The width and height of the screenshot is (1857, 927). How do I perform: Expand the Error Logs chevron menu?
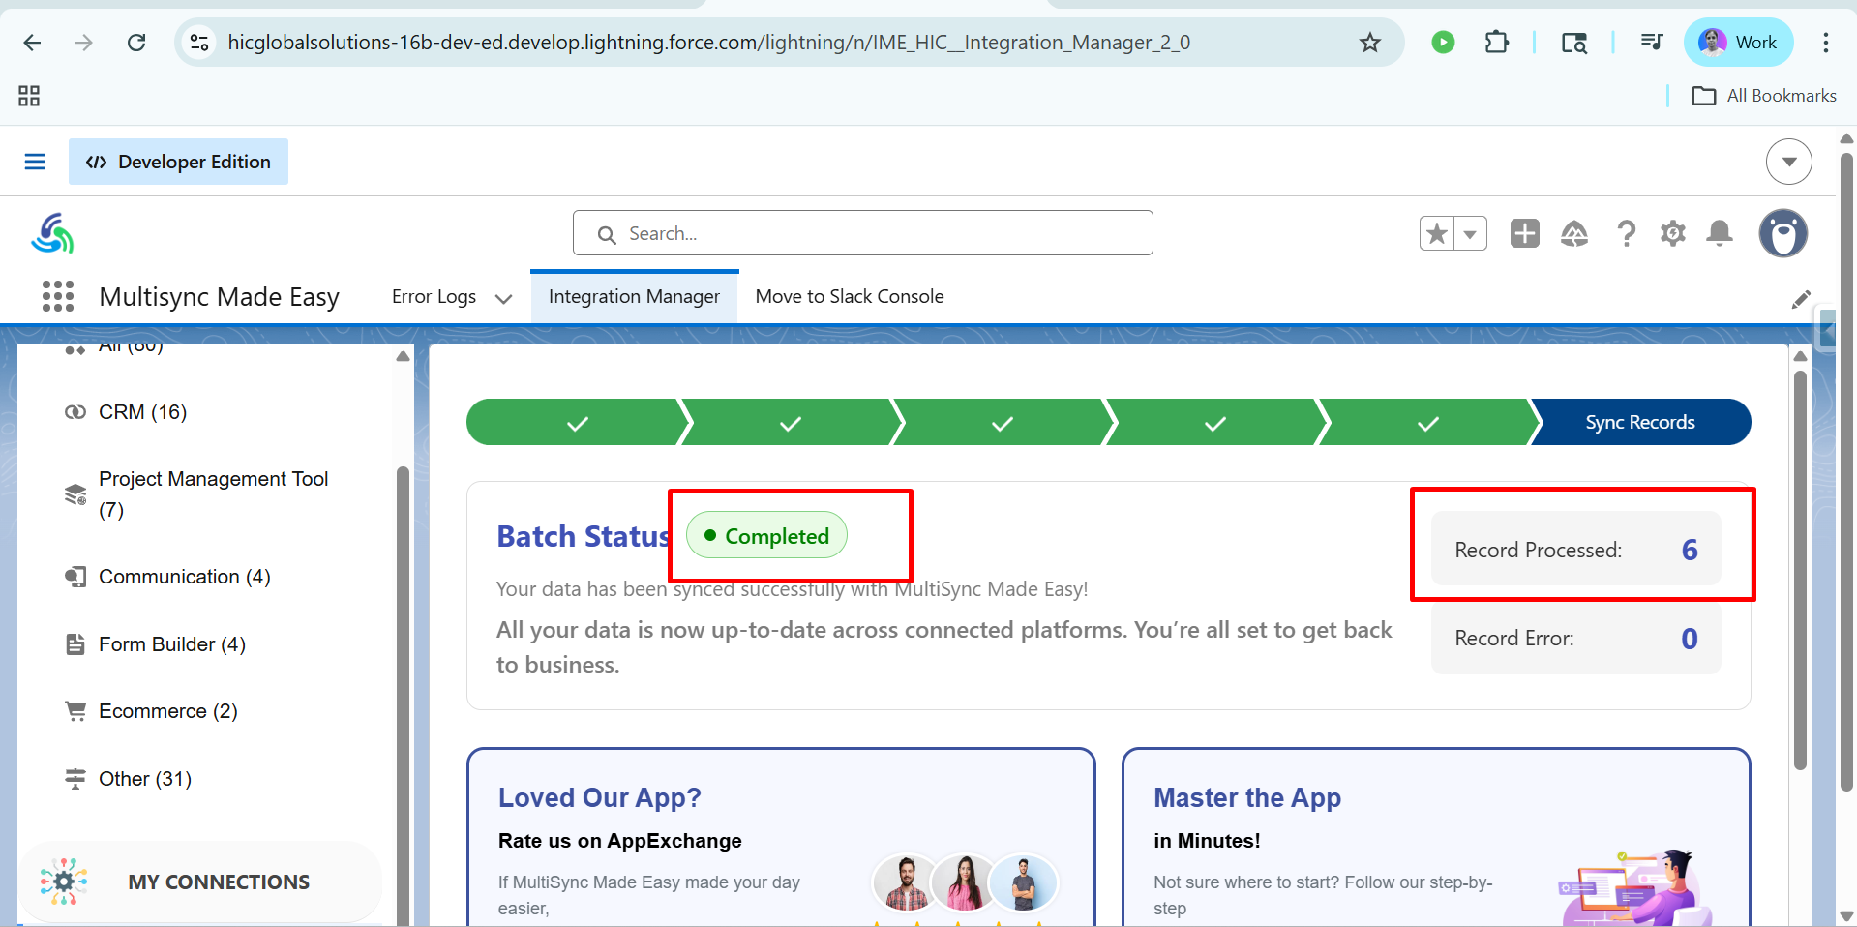(x=503, y=298)
